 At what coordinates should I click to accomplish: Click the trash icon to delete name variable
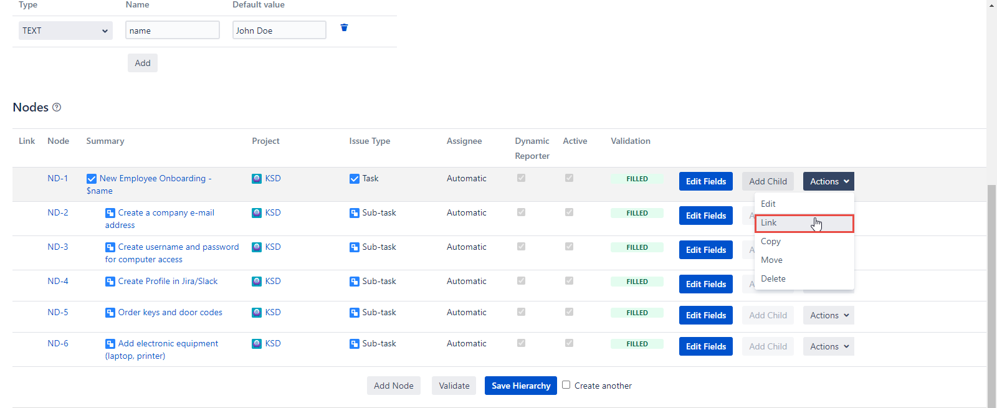tap(344, 27)
